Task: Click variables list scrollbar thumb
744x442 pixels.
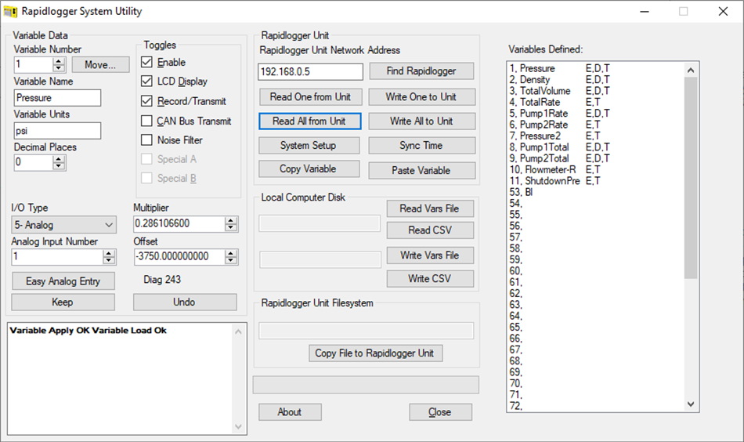Action: tap(691, 178)
